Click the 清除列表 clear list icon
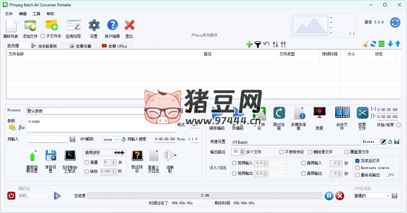The height and width of the screenshot is (213, 407). click(11, 26)
